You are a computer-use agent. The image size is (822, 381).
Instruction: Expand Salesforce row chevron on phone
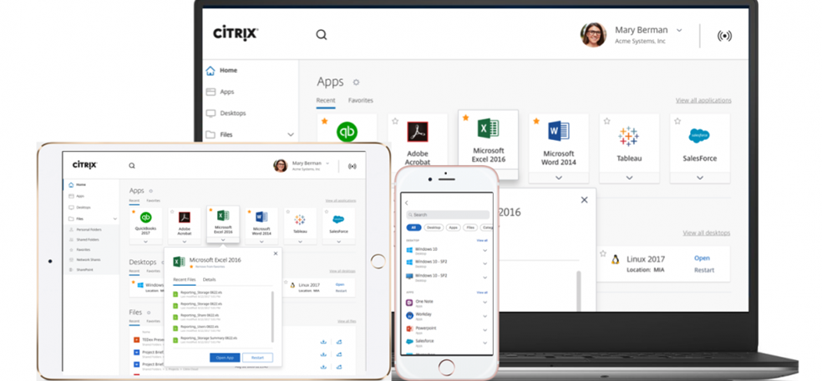click(x=485, y=343)
